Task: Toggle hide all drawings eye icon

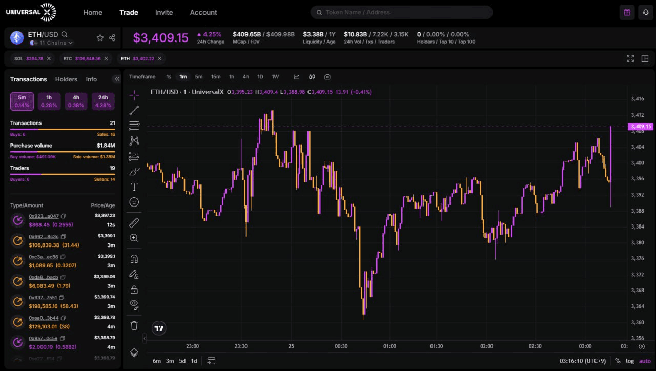Action: click(x=134, y=304)
